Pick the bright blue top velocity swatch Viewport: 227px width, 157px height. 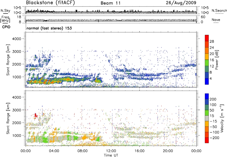point(207,96)
